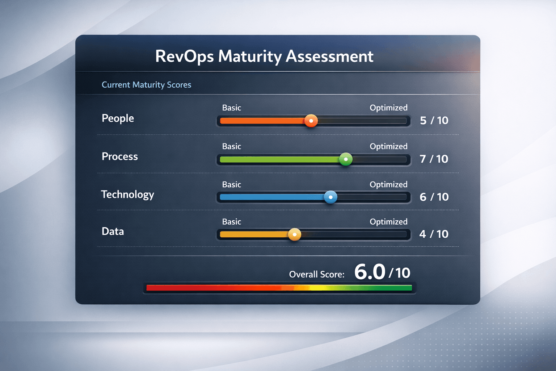This screenshot has width=556, height=371.
Task: Click the Process category label
Action: pyautogui.click(x=119, y=157)
